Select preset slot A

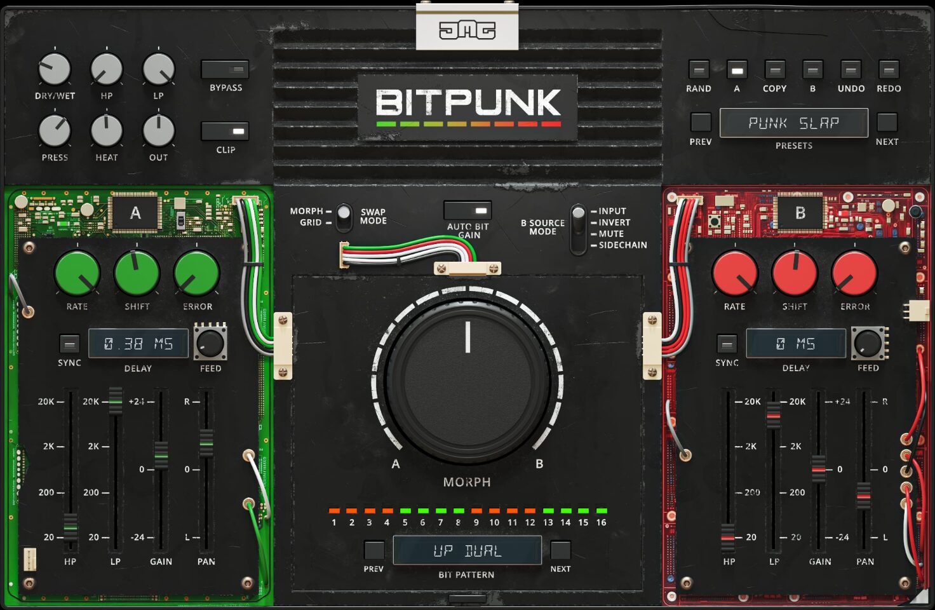pyautogui.click(x=737, y=69)
